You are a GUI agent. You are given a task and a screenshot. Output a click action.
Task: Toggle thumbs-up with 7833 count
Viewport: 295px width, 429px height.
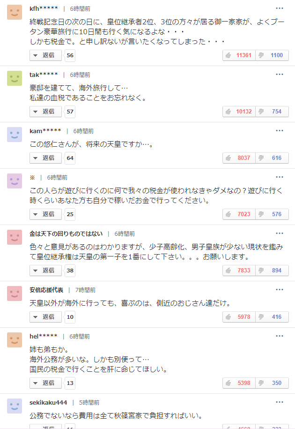pyautogui.click(x=239, y=271)
